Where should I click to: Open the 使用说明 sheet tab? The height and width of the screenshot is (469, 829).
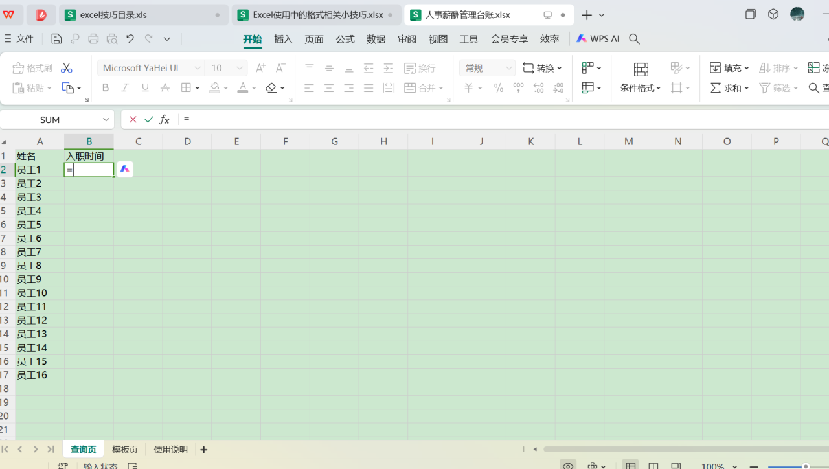click(170, 450)
